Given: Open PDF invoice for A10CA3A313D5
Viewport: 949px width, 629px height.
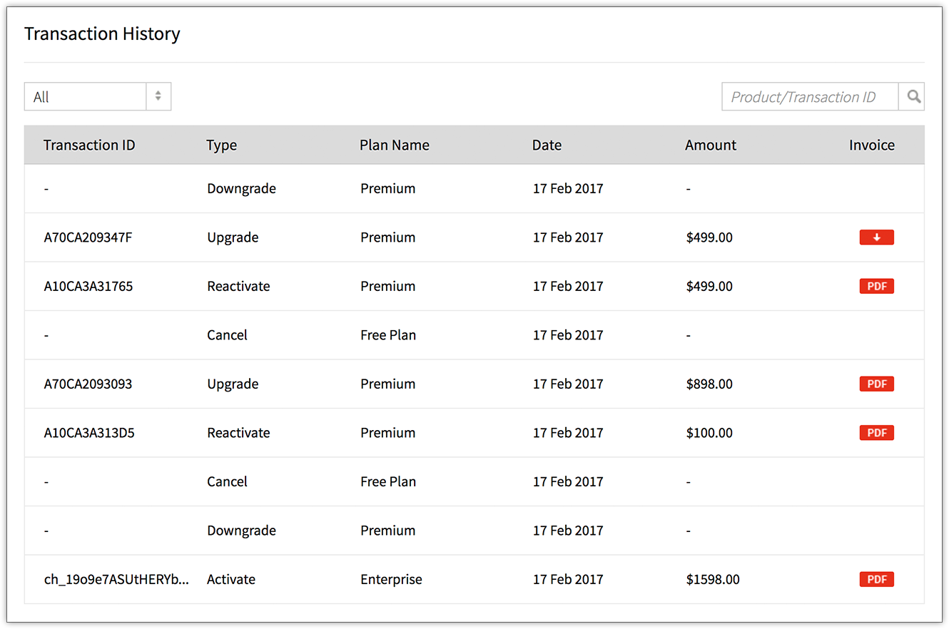Looking at the screenshot, I should tap(876, 433).
